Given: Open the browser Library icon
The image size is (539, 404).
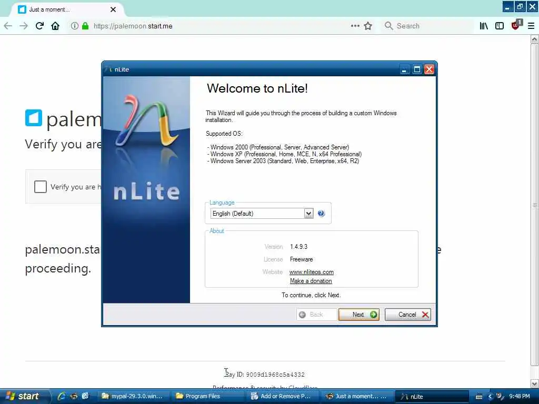Looking at the screenshot, I should tap(484, 26).
